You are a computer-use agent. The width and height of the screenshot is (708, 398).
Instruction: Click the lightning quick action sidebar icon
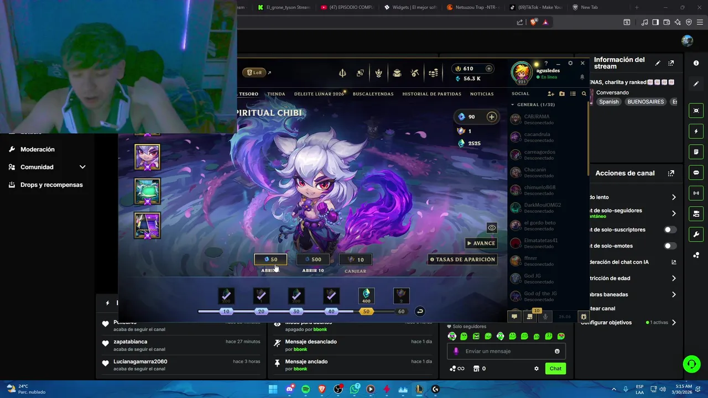(x=696, y=132)
